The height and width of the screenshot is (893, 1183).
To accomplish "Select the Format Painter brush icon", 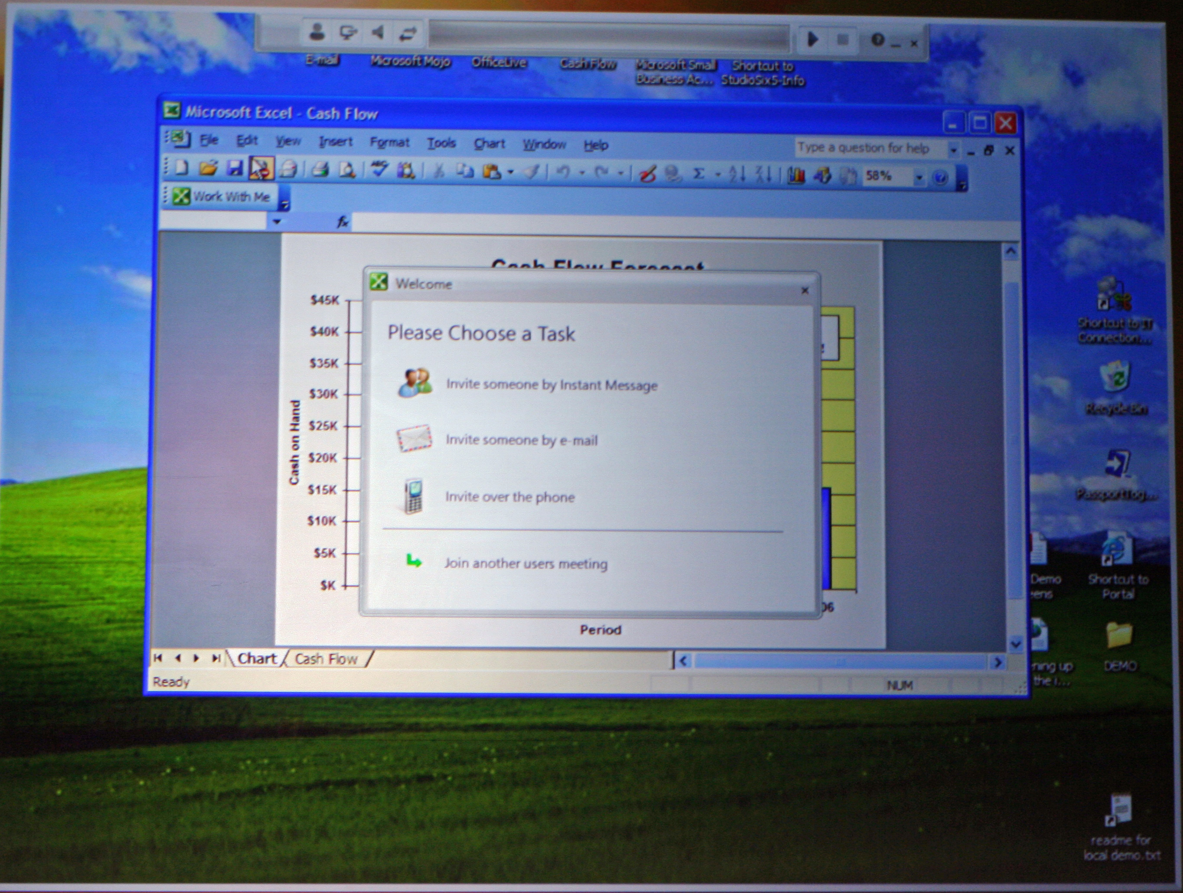I will [x=532, y=173].
